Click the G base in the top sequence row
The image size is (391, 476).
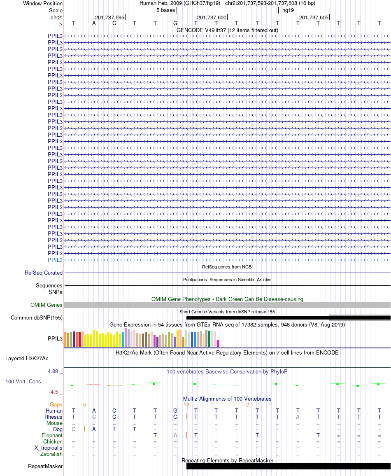coord(175,23)
